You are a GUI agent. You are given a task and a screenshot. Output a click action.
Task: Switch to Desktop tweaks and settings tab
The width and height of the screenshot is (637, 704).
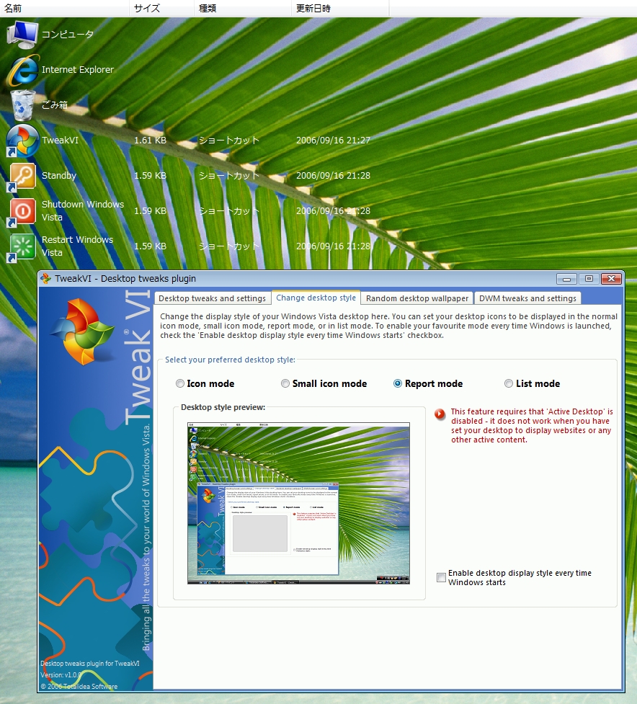[213, 298]
